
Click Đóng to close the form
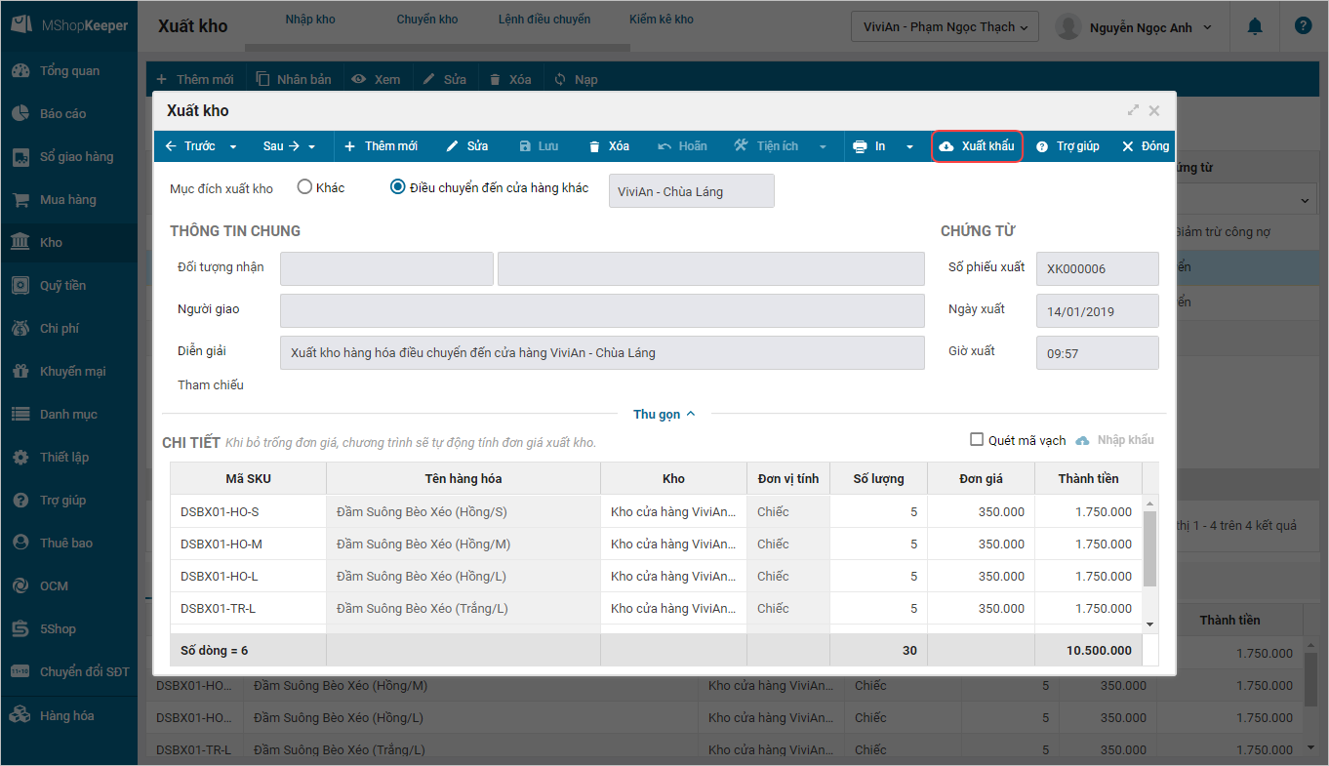tap(1146, 146)
